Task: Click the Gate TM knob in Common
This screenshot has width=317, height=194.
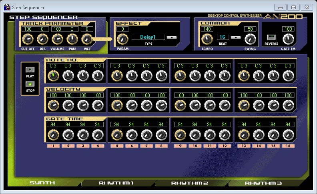Action: 287,39
